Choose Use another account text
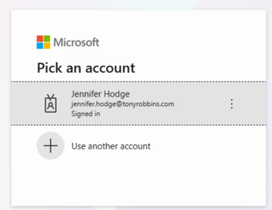272x210 pixels. [x=111, y=146]
